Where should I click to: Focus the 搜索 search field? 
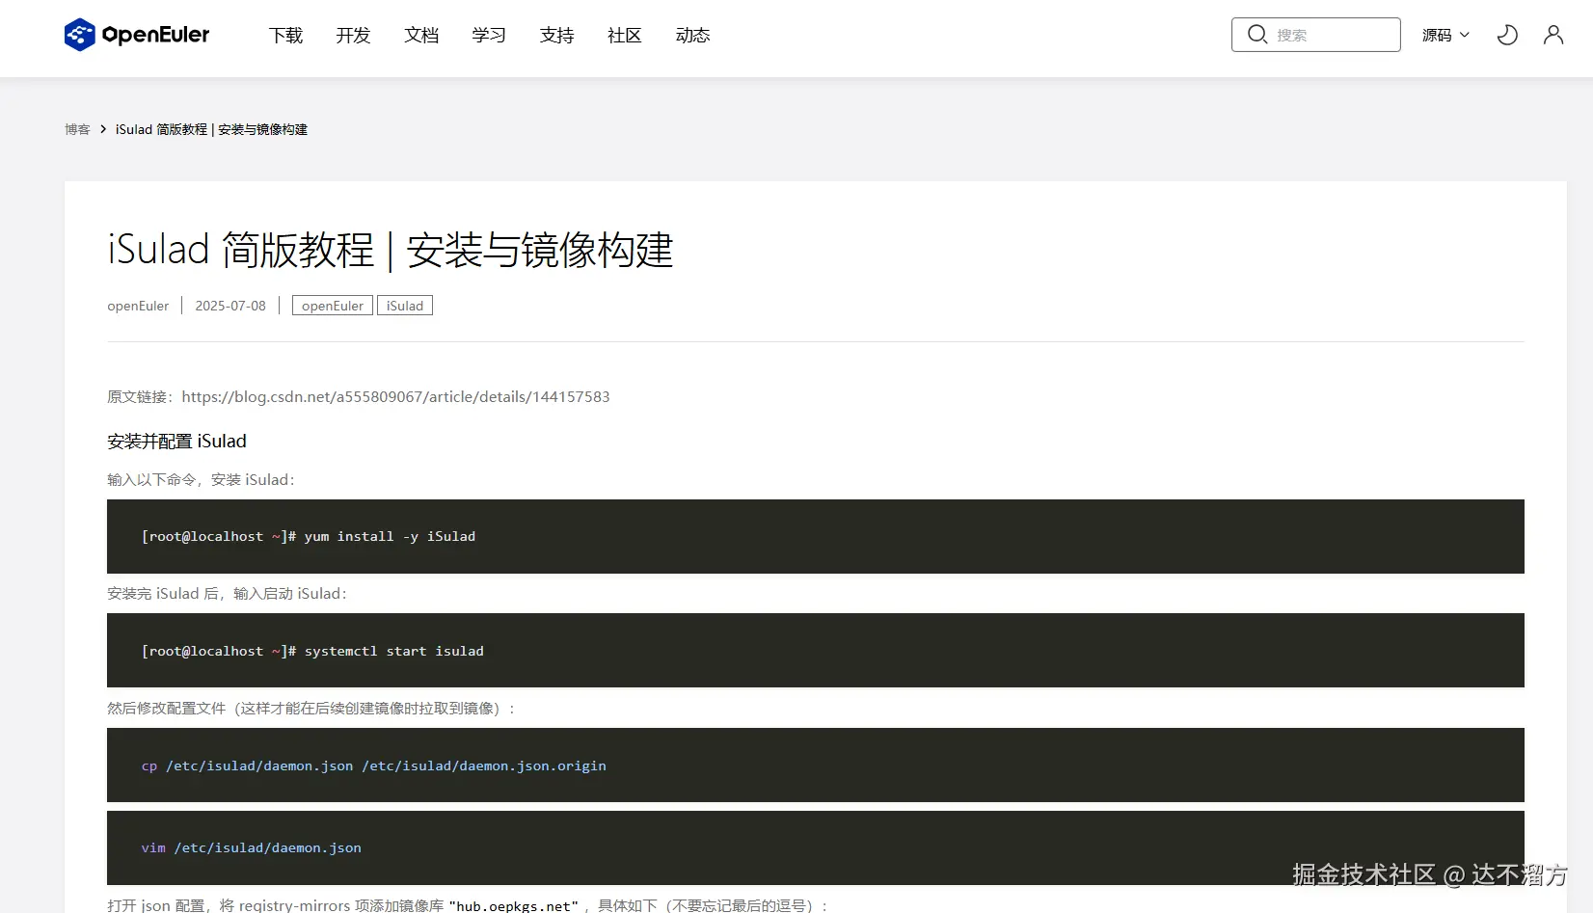[x=1316, y=35]
